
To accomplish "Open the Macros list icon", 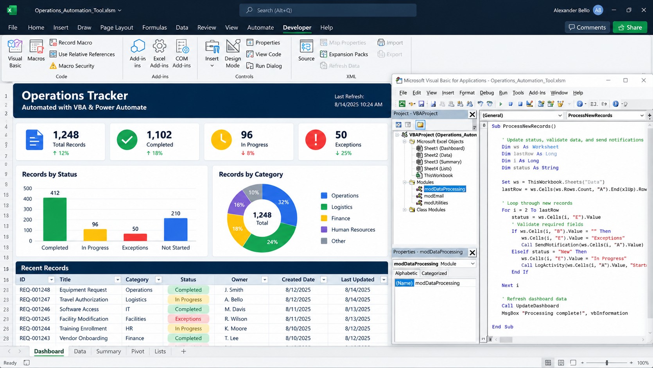I will tap(36, 46).
